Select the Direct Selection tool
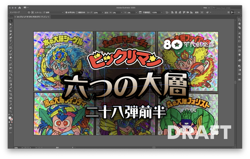 (11, 24)
